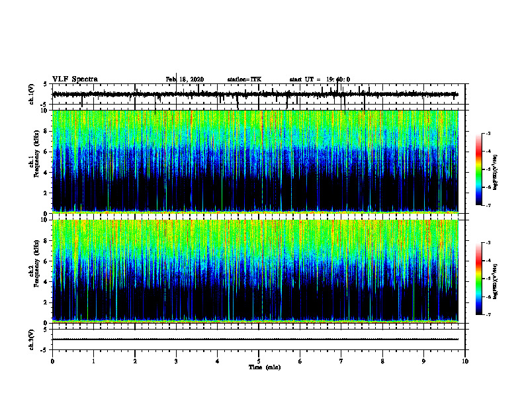This screenshot has height=405, width=524.
Task: Click the ch.3(V) axis label
Action: click(32, 339)
